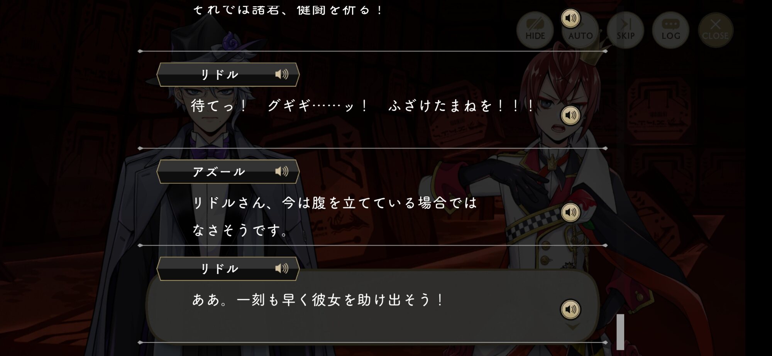The height and width of the screenshot is (356, 772).
Task: Click the log scrollbar thumb
Action: (x=620, y=332)
